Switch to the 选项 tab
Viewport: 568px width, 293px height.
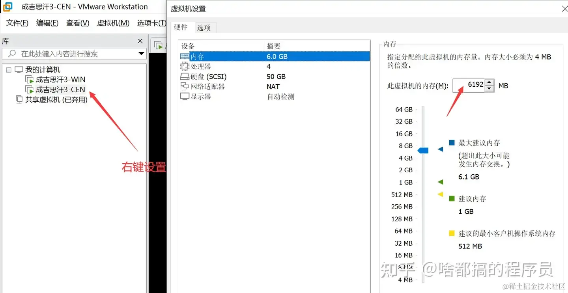(204, 28)
